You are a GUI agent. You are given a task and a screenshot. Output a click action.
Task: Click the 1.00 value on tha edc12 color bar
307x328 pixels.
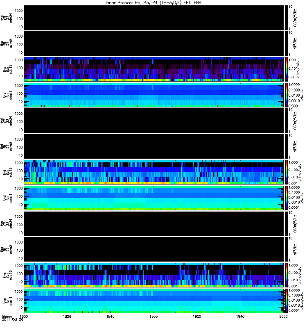(292, 60)
